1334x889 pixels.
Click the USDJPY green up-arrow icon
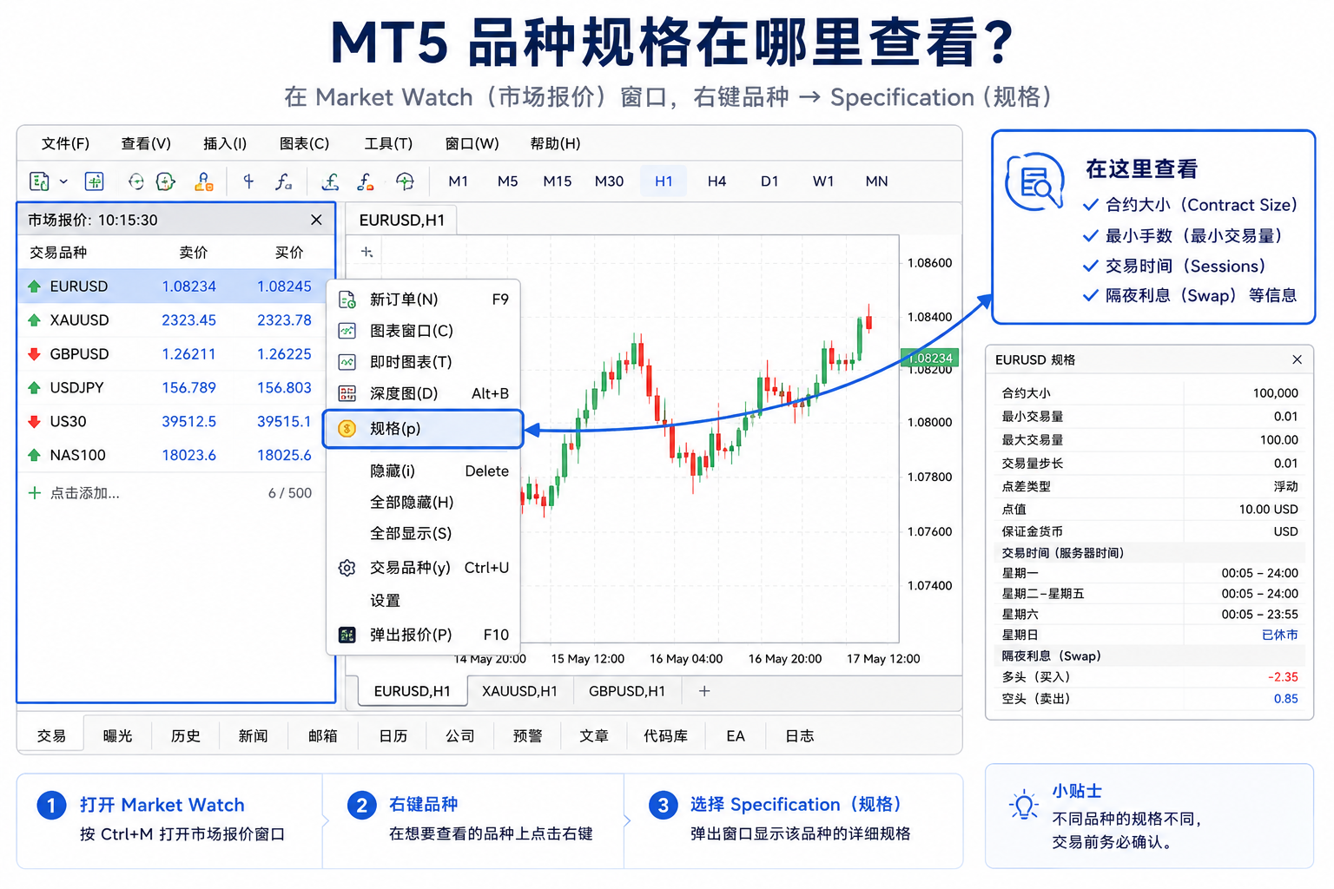34,388
